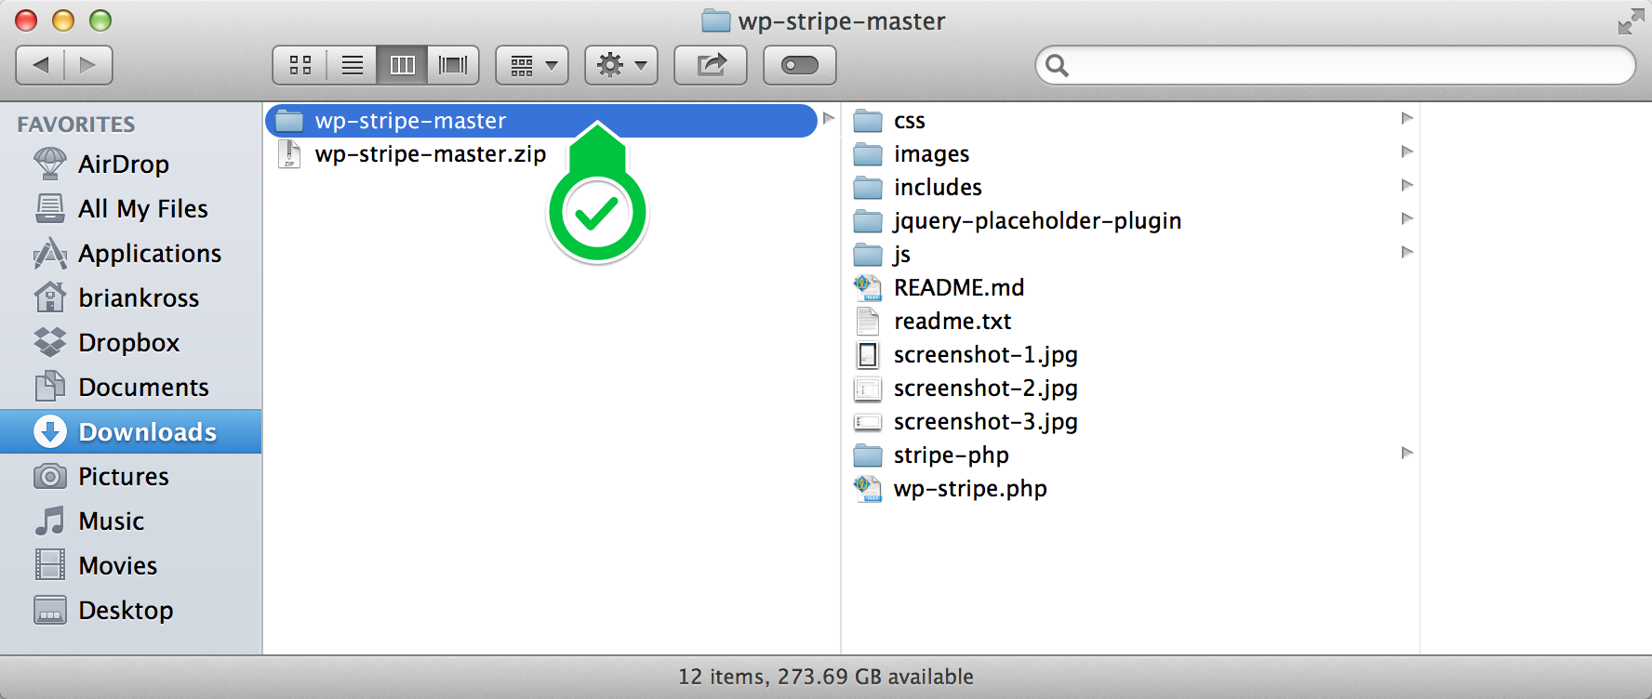Select the wp-stripe-master folder
The image size is (1652, 699).
(541, 121)
